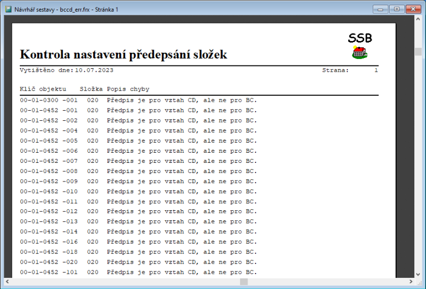Image resolution: width=426 pixels, height=289 pixels.
Task: Click the 'Strana:' page label
Action: point(335,70)
